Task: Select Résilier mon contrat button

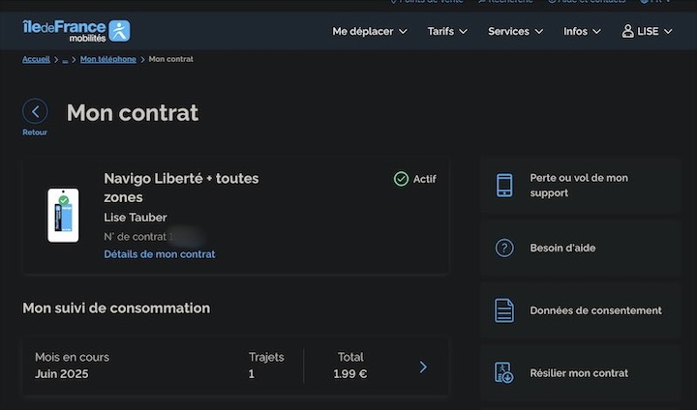Action: tap(579, 373)
